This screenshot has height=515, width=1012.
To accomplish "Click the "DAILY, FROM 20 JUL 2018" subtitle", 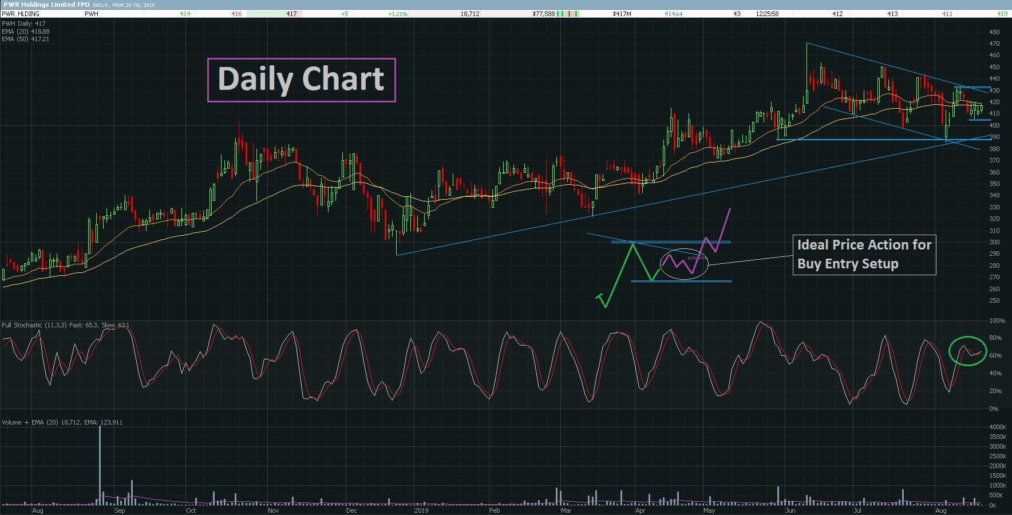I will click(124, 5).
